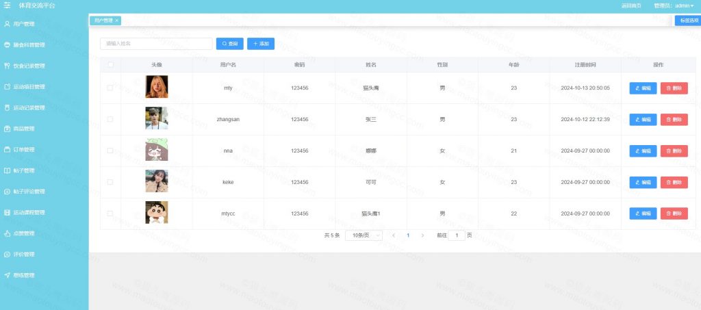This screenshot has width=701, height=310.
Task: Check the checkbox for user mtycc
Action: [x=110, y=214]
